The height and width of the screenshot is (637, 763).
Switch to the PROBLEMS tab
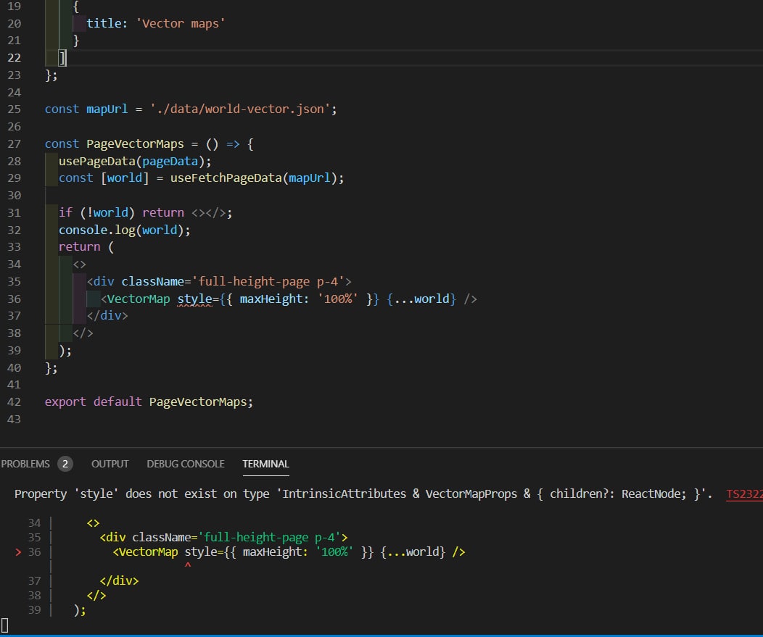[x=25, y=464]
